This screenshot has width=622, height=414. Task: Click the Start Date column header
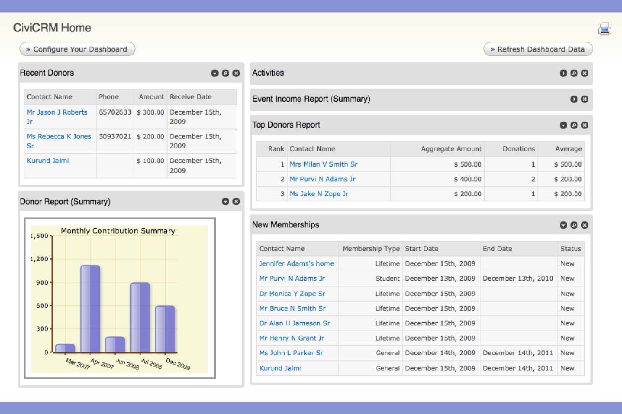(422, 249)
